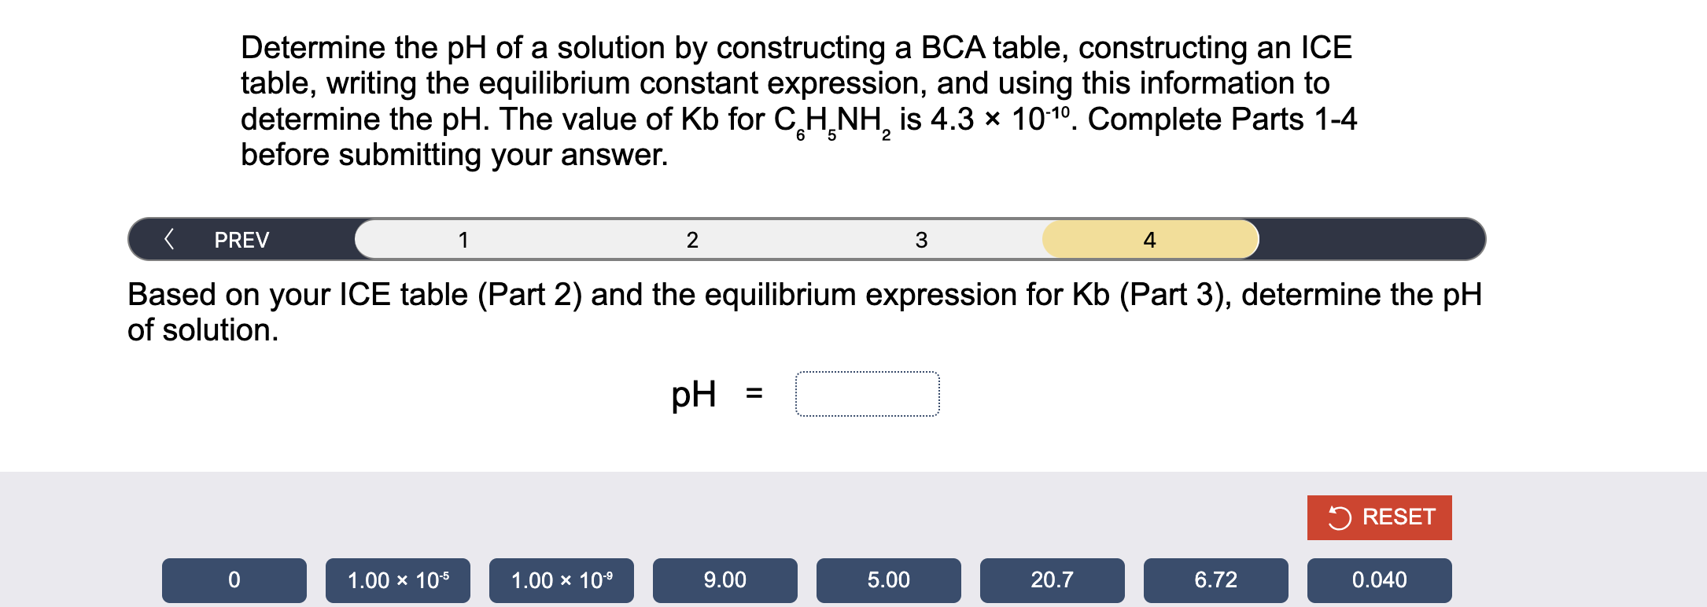The width and height of the screenshot is (1707, 607).
Task: Select the answer tile 0
Action: (x=233, y=580)
